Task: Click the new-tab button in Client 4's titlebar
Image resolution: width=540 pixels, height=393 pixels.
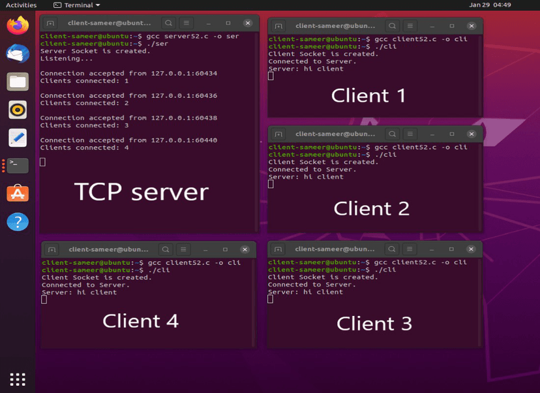Action: click(50, 249)
